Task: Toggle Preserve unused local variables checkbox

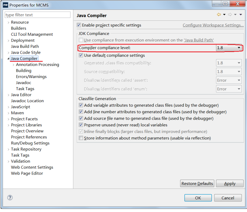Action: click(81, 125)
